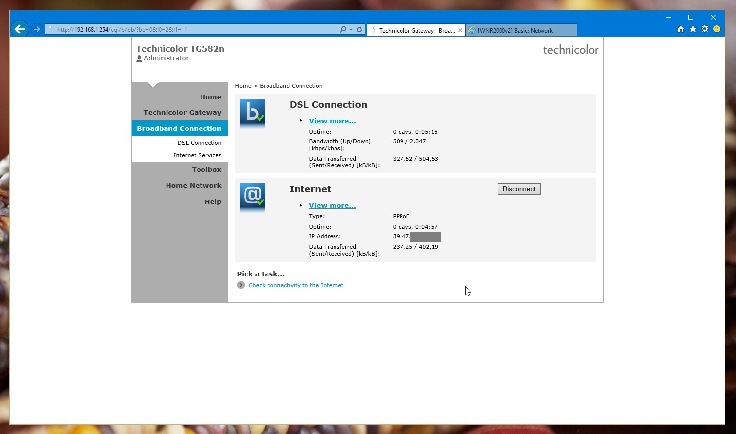Screen dimensions: 736x434
Task: Click the DSL Connection heading
Action: 328,104
